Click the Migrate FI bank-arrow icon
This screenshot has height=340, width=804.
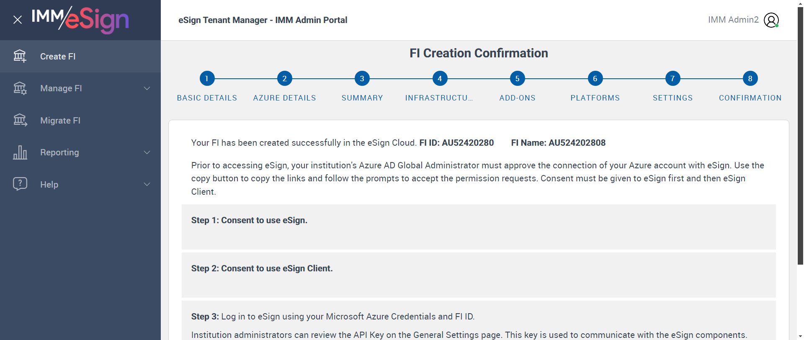(x=20, y=120)
